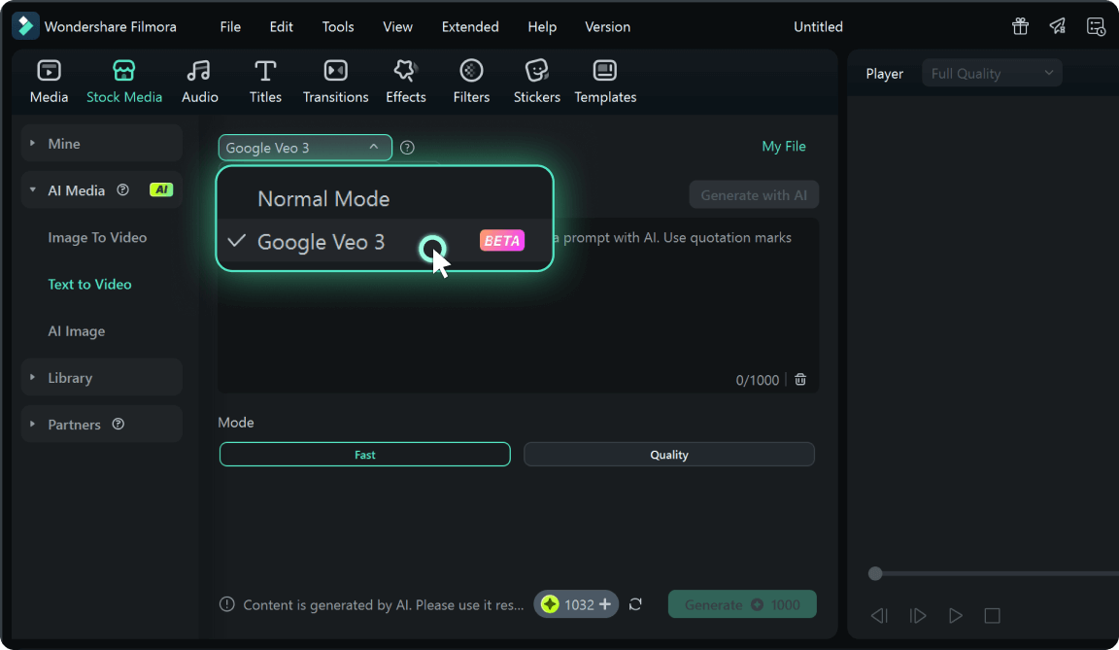Select the Stock Media tab
The width and height of the screenshot is (1119, 650).
[x=124, y=82]
